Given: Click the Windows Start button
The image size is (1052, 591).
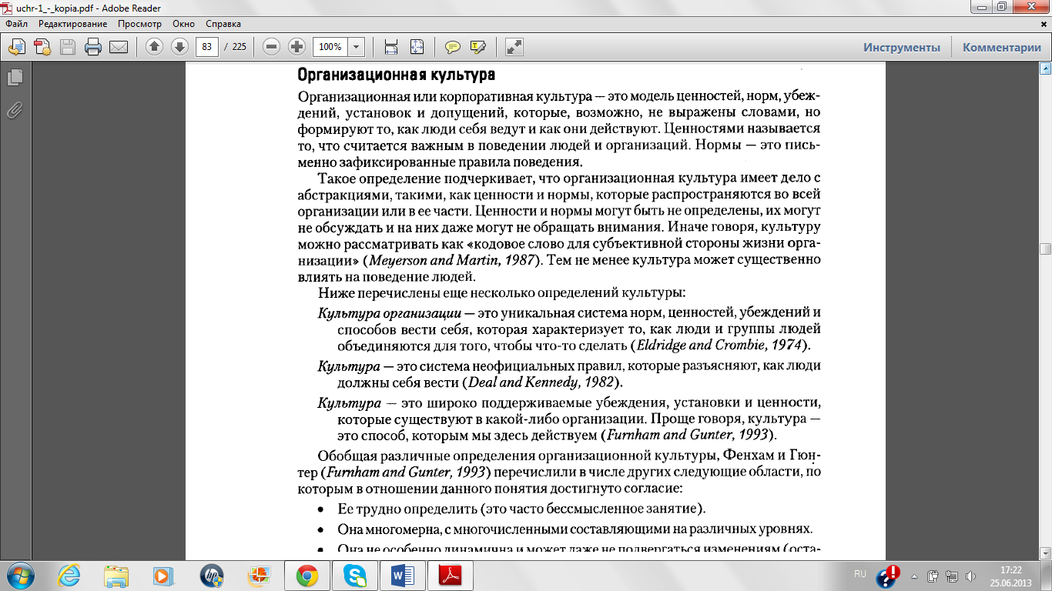Looking at the screenshot, I should tap(19, 576).
